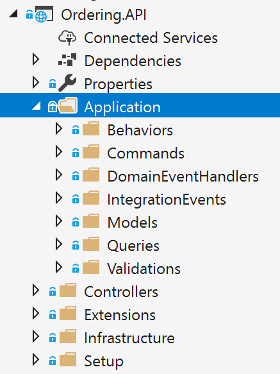The image size is (280, 374).
Task: Select the Queries folder name
Action: coord(133,246)
